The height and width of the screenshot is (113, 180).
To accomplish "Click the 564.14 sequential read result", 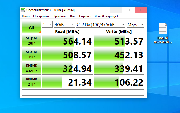I will tap(67, 41).
